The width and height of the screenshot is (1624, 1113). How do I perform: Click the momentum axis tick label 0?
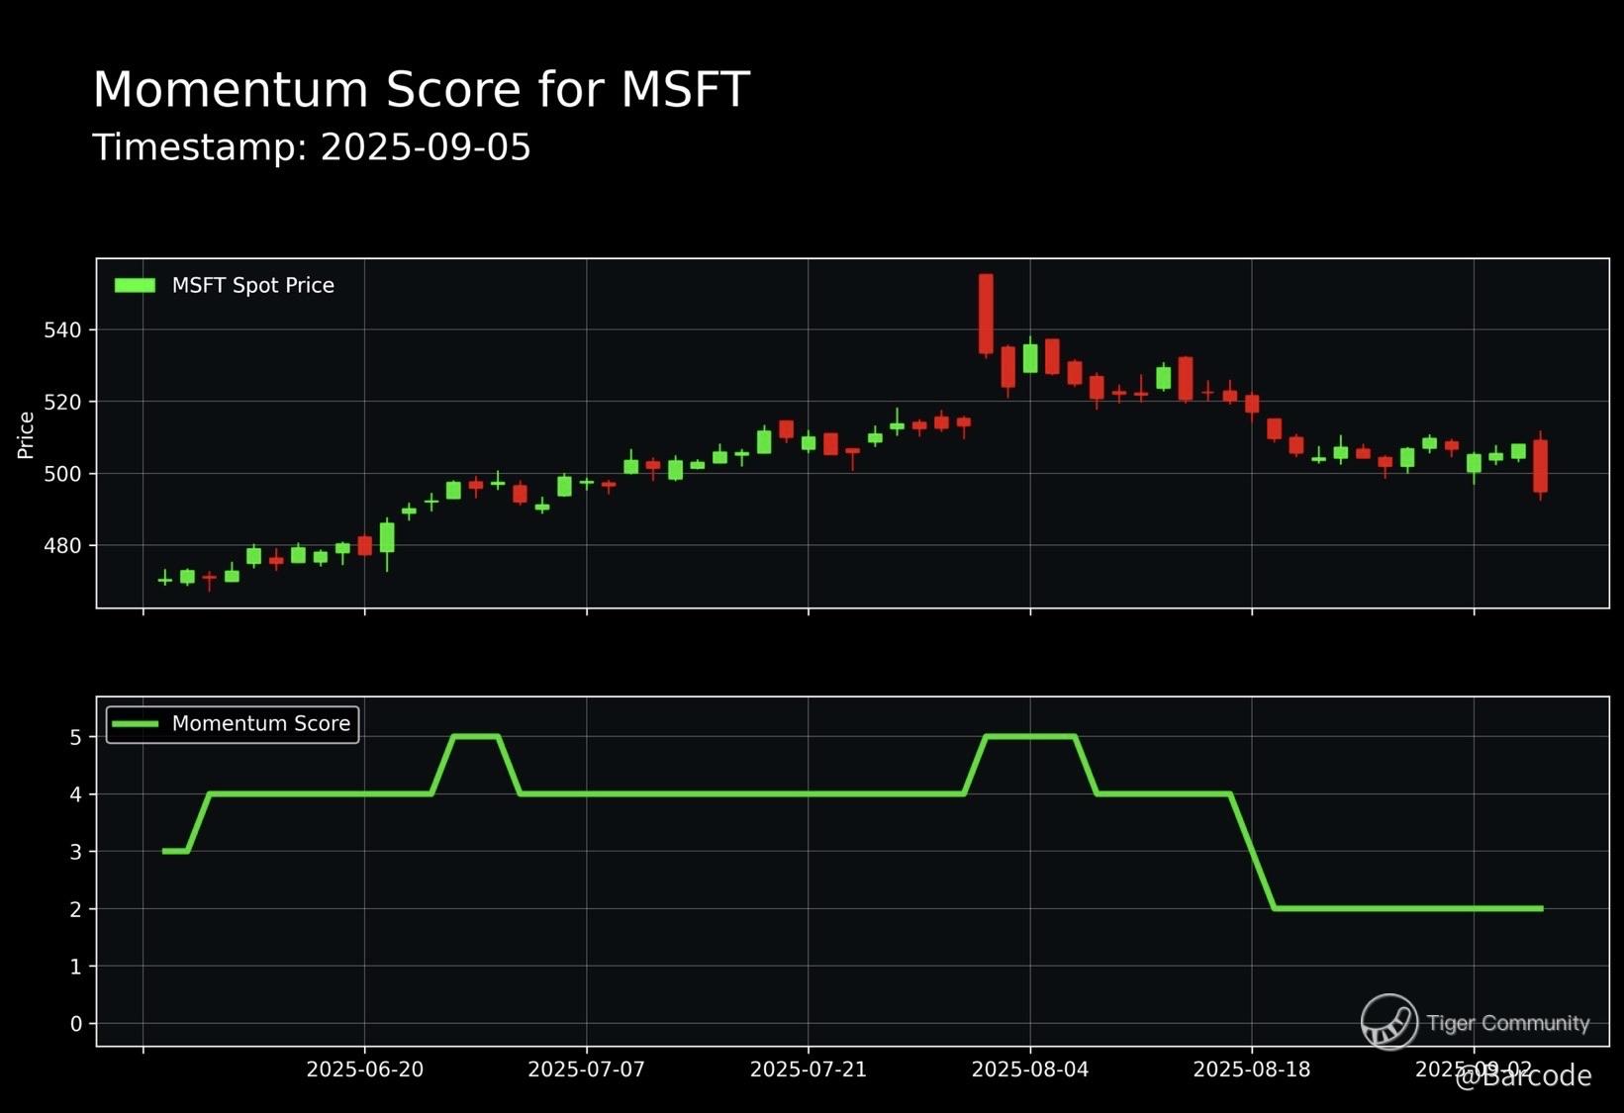[76, 1024]
